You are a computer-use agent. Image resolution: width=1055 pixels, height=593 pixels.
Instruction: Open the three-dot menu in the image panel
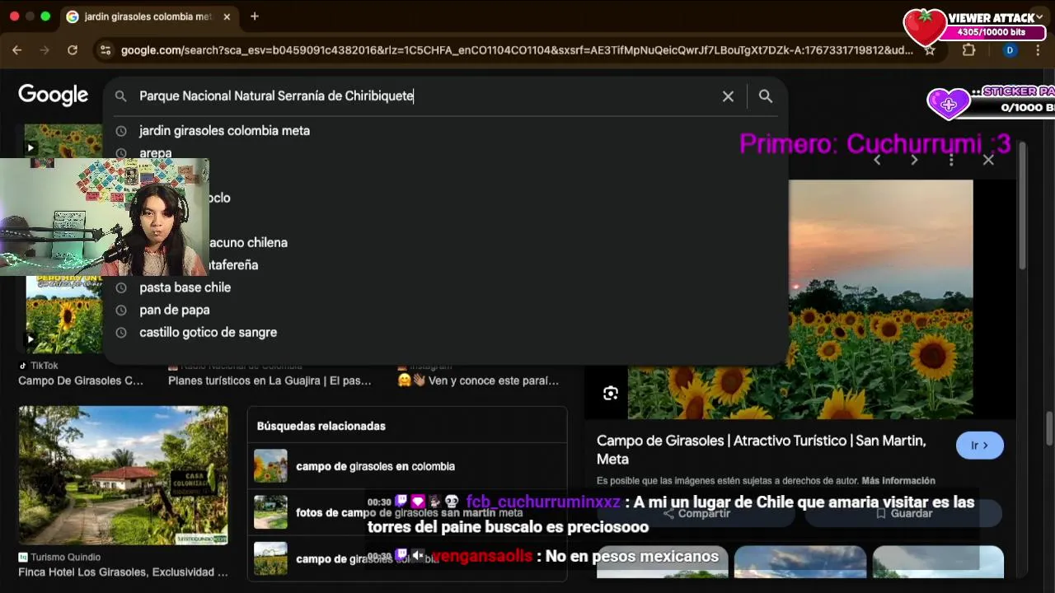(951, 160)
